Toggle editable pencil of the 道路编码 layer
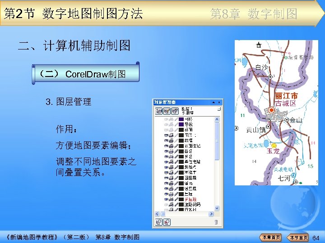The width and height of the screenshot is (325, 243). [x=176, y=205]
